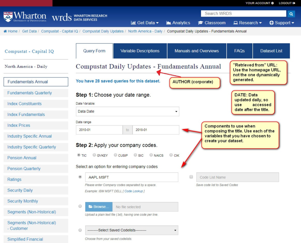Select the manual company codes entry radio
The width and height of the screenshot is (301, 243).
80,177
